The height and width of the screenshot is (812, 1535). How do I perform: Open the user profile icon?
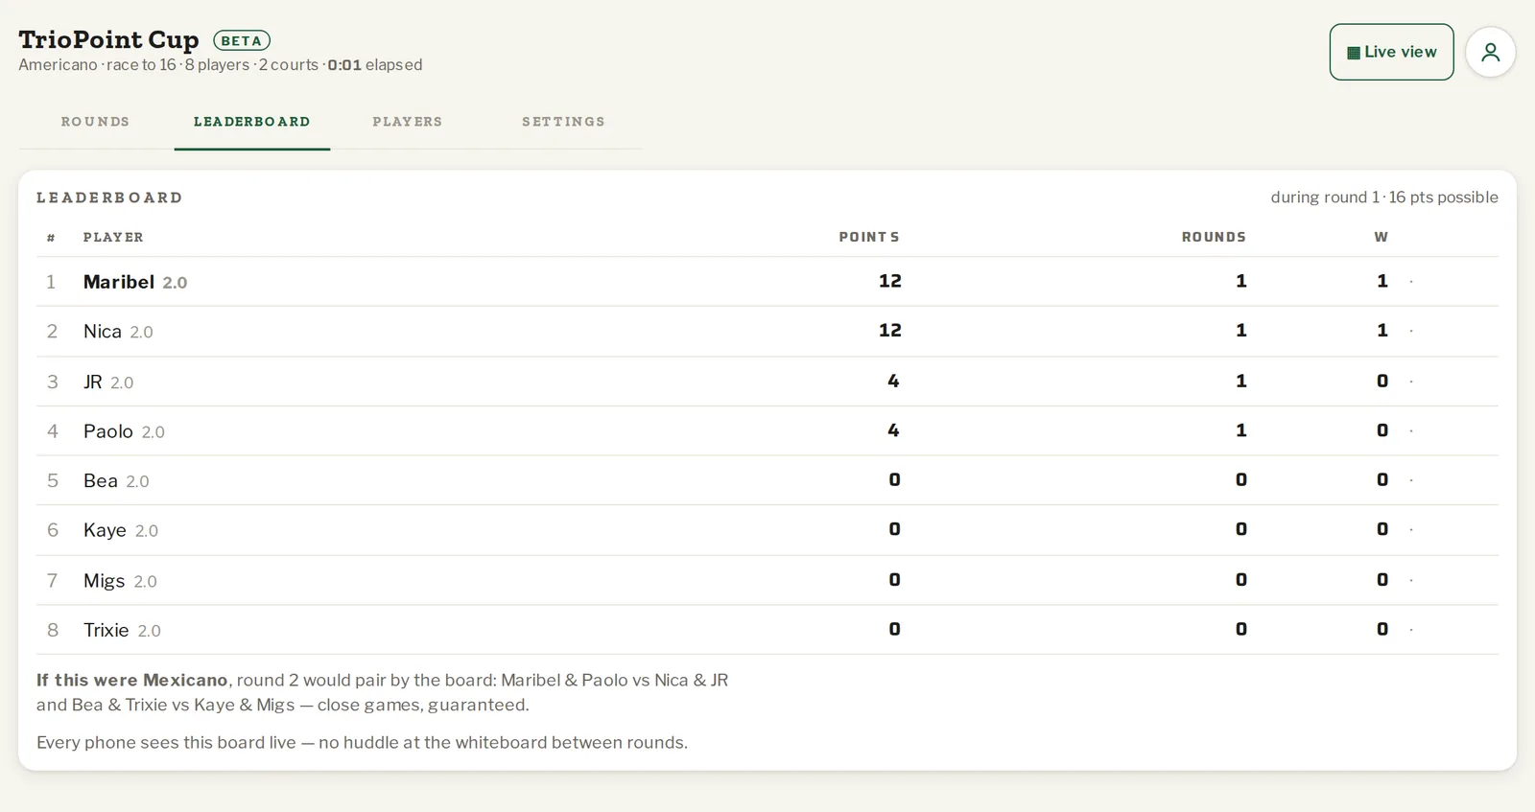click(x=1490, y=52)
